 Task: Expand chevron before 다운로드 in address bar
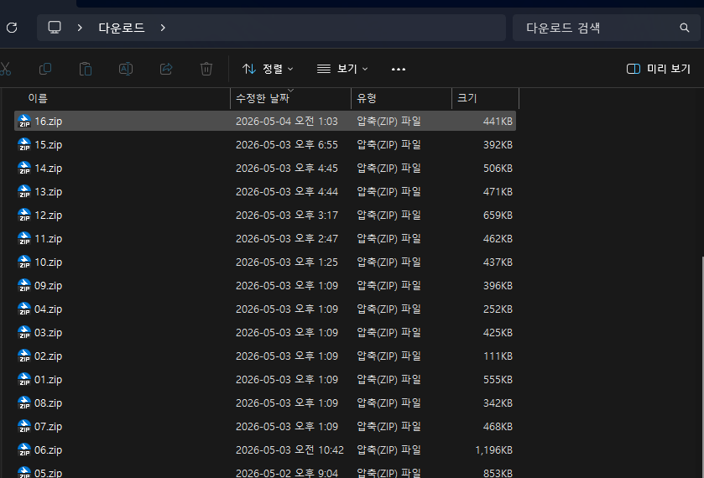pyautogui.click(x=80, y=28)
